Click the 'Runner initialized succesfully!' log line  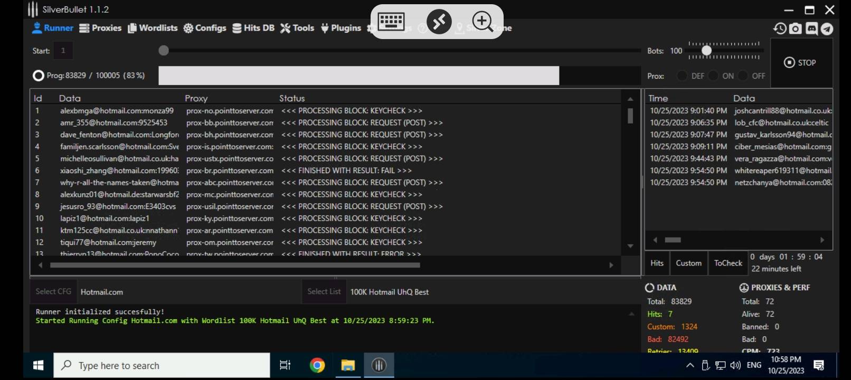click(x=100, y=312)
